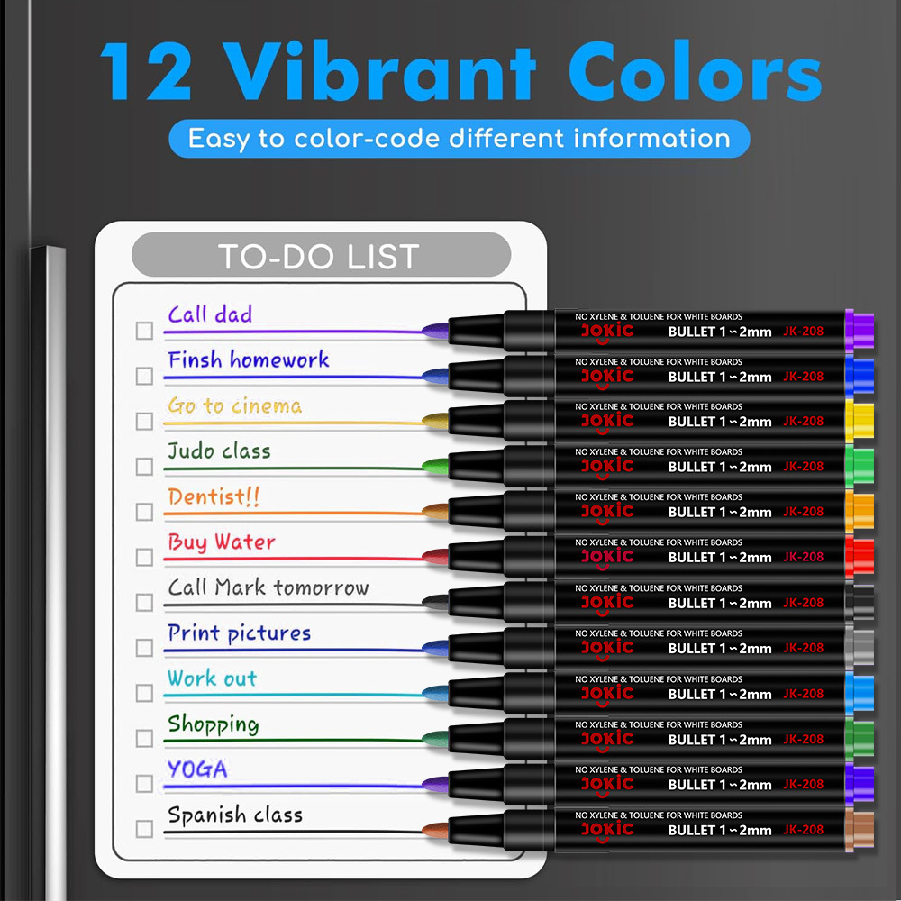Tick the checkbox next to Dentist!!
Image resolution: width=901 pixels, height=901 pixels.
[x=144, y=512]
